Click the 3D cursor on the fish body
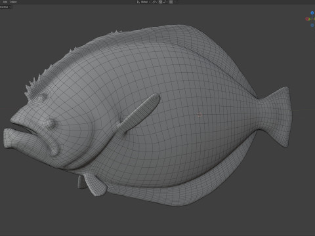The width and height of the screenshot is (315, 236). point(199,115)
